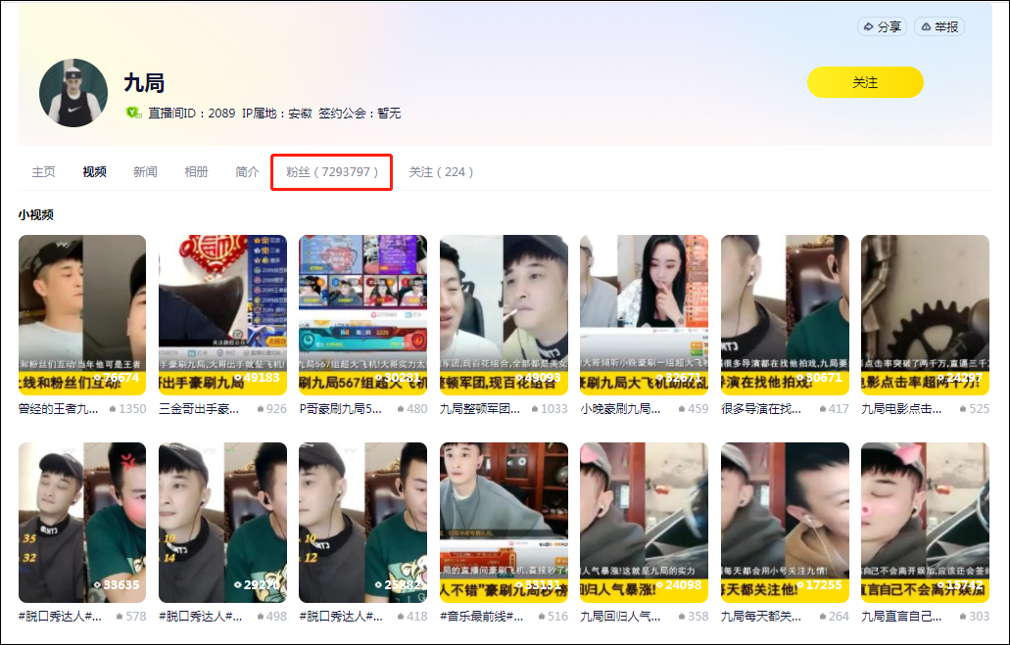Open the 小晚豪刷九局 video thumbnail
This screenshot has height=645, width=1010.
(x=644, y=315)
